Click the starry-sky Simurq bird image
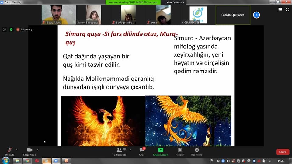This screenshot has width=292, height=164. tap(188, 121)
